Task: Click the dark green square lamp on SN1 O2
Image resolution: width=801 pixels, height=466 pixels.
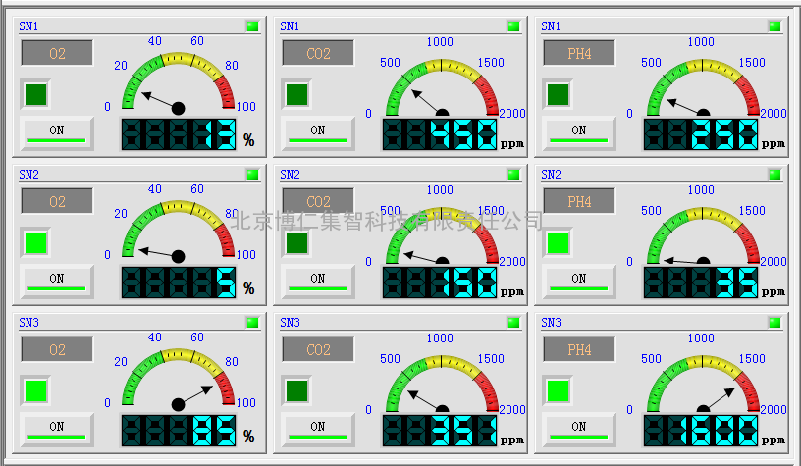Action: coord(35,94)
